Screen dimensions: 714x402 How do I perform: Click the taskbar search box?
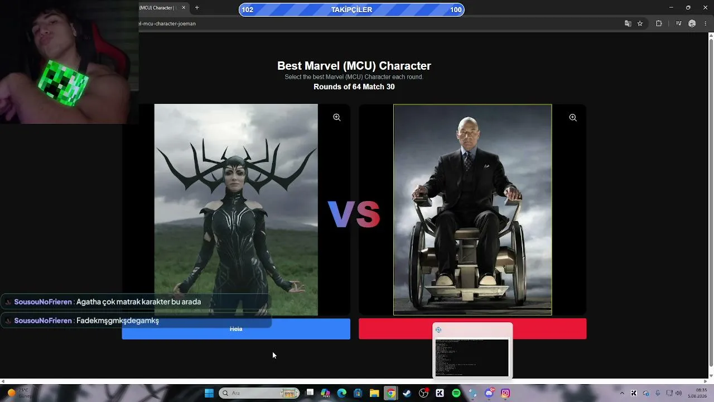pyautogui.click(x=259, y=393)
